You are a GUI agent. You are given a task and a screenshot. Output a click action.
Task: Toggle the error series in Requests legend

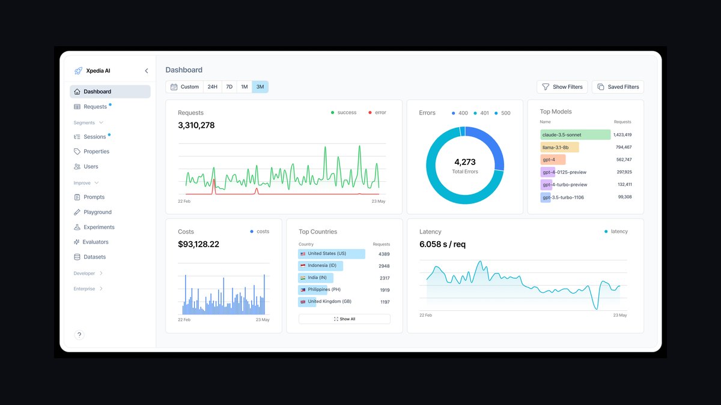[x=377, y=113]
